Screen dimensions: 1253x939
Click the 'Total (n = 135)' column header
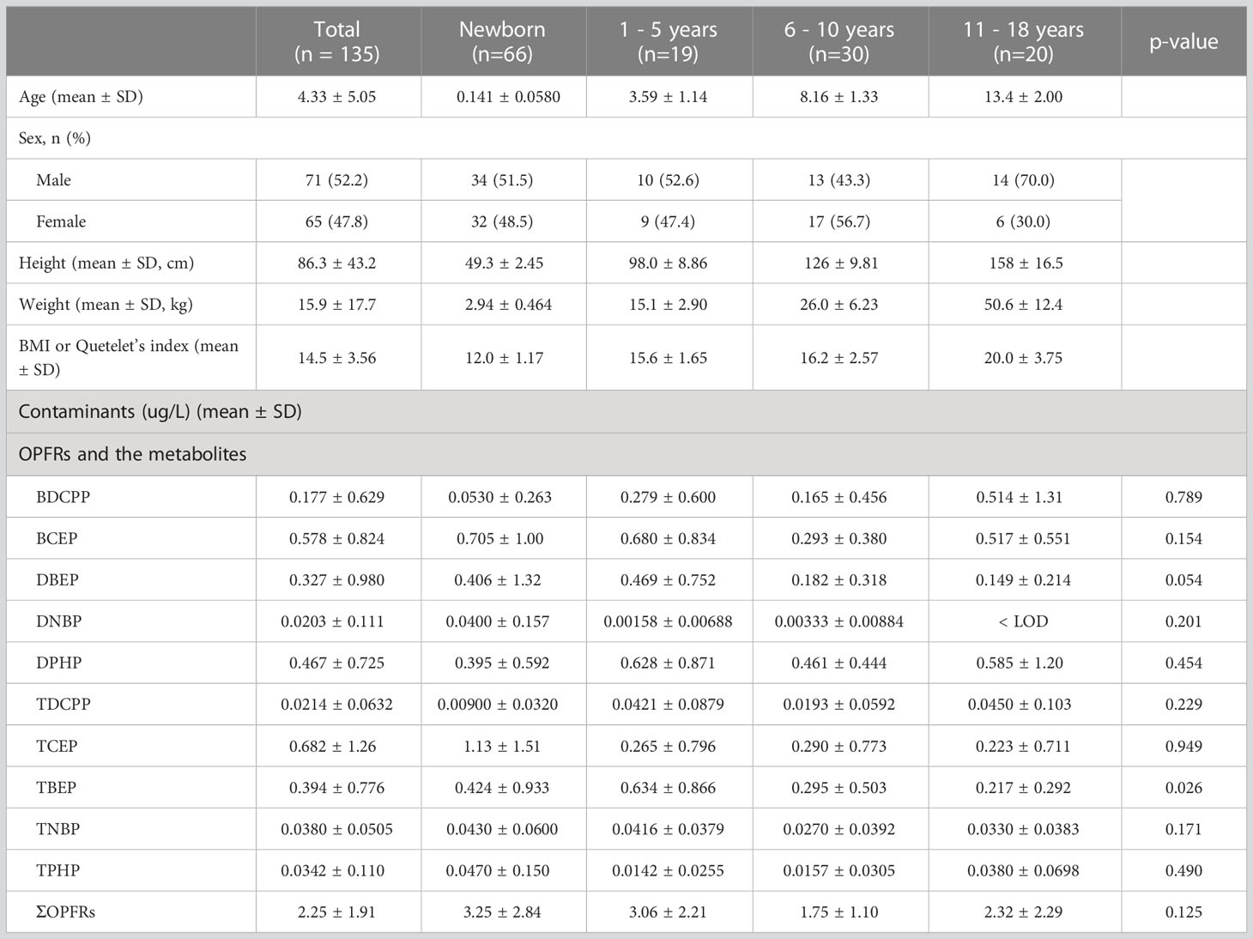coord(336,41)
